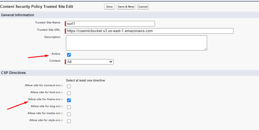Enable Allow site for img-src
This screenshot has width=259, height=130.
coord(69,107)
